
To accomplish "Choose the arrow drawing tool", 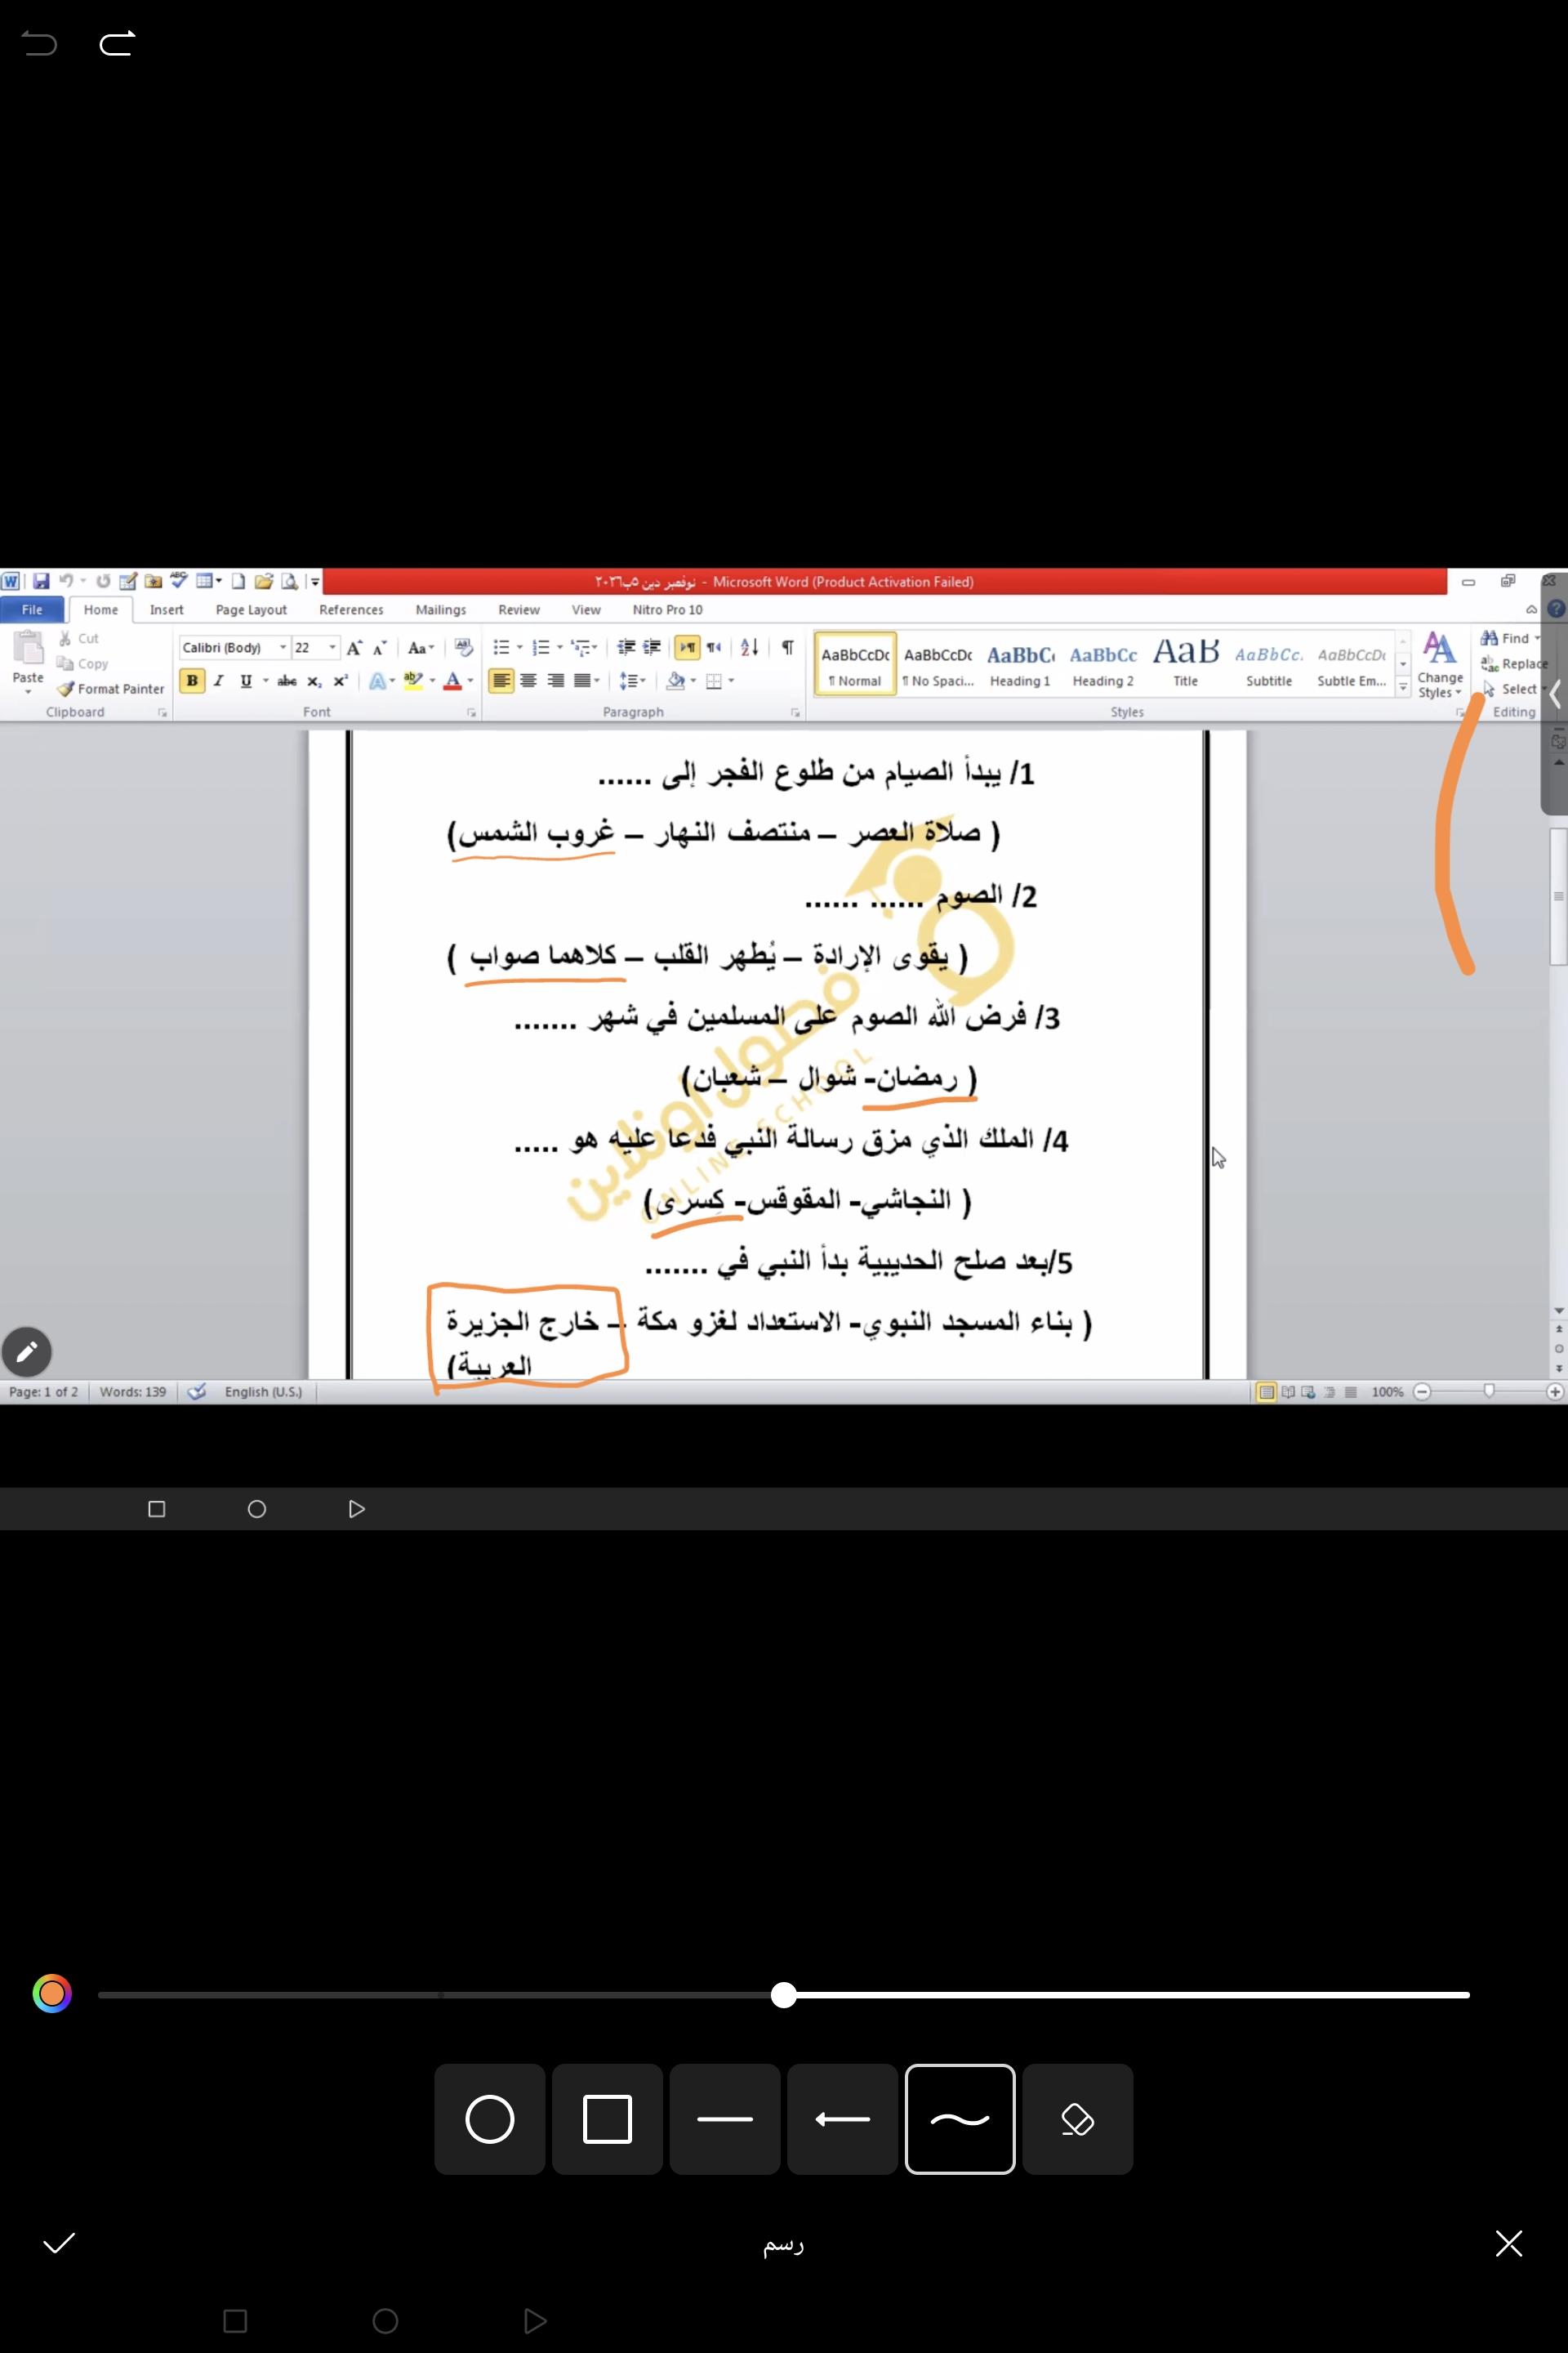I will point(842,2119).
